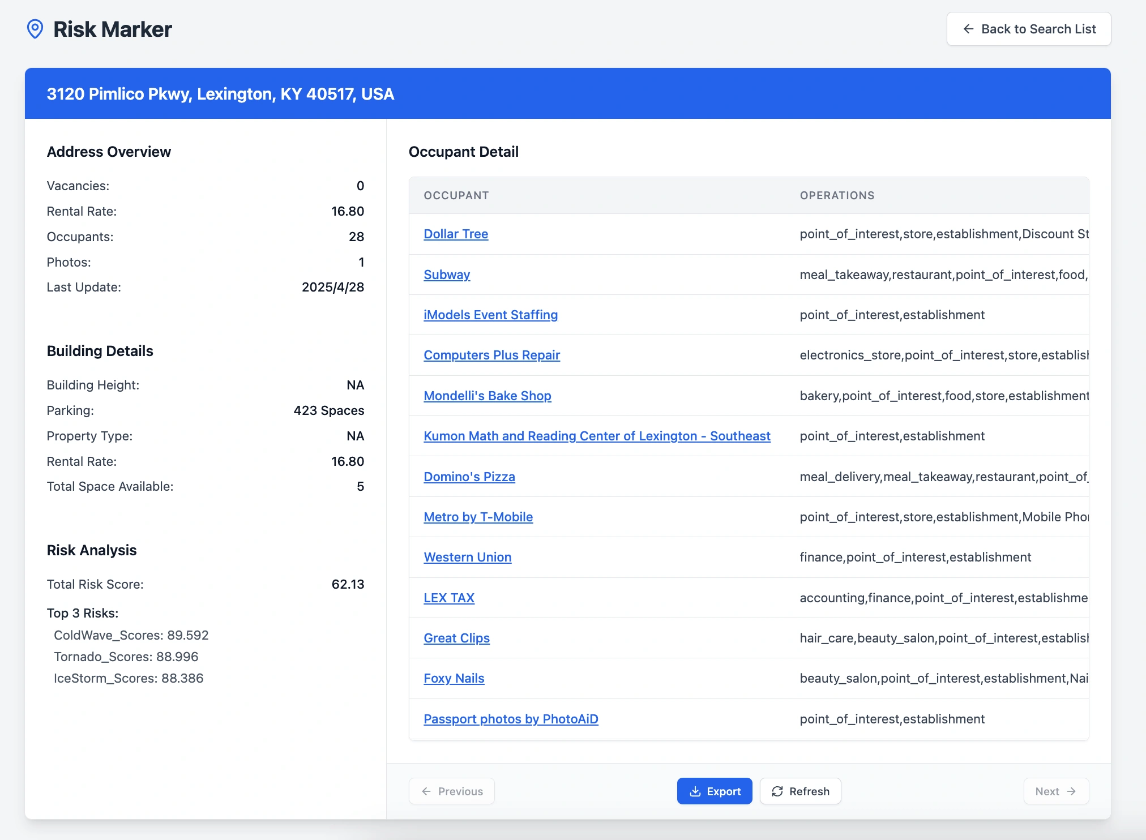Viewport: 1146px width, 840px height.
Task: Open the Foxy Nails link
Action: click(x=454, y=678)
